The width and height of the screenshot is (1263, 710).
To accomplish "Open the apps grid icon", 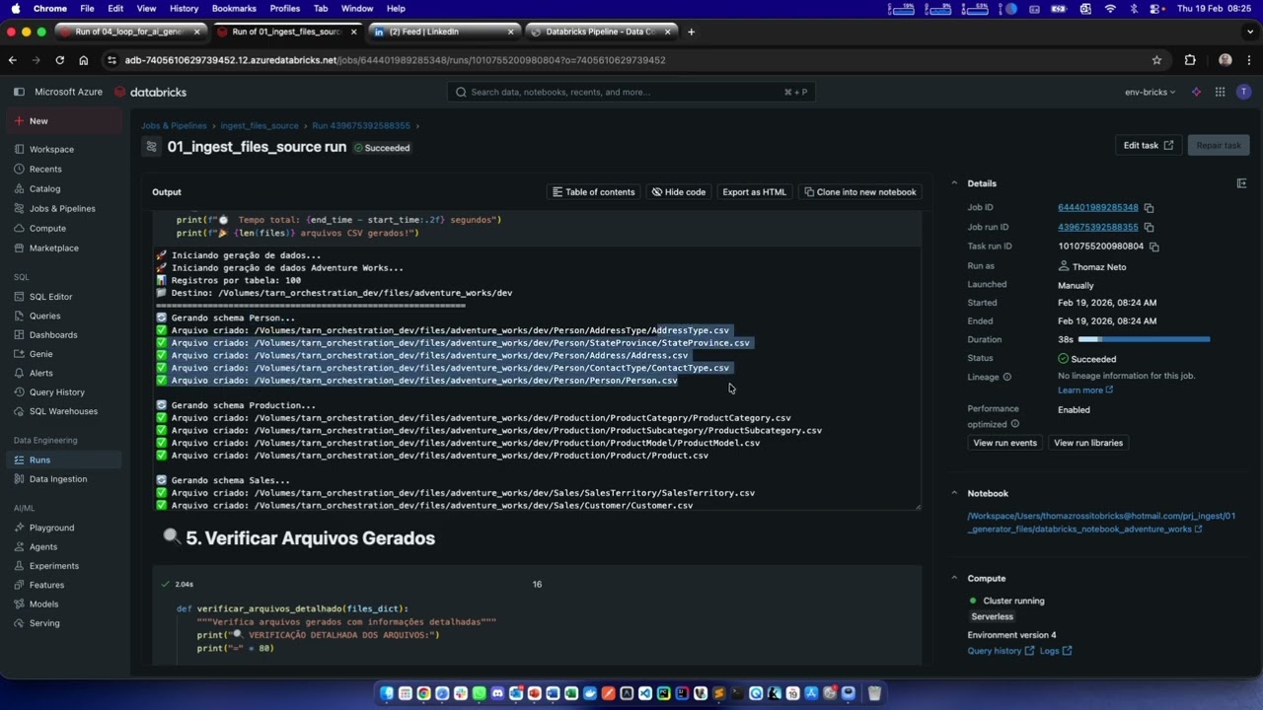I will click(x=1220, y=92).
